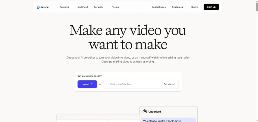Click Contact sales link
Viewport: 258px width, 122px height.
pyautogui.click(x=159, y=7)
